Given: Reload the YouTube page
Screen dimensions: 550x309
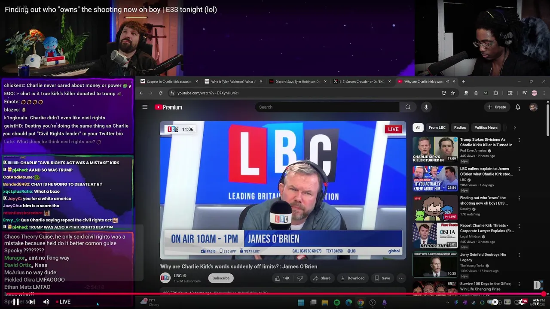Looking at the screenshot, I should coord(161,93).
